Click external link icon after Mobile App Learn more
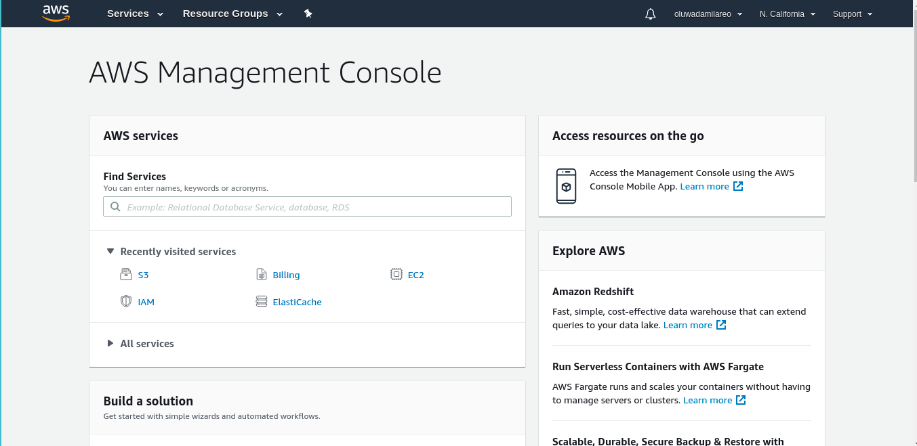Viewport: 917px width, 446px height. (739, 186)
